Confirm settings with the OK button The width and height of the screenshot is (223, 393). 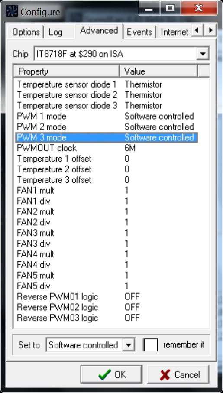112,374
